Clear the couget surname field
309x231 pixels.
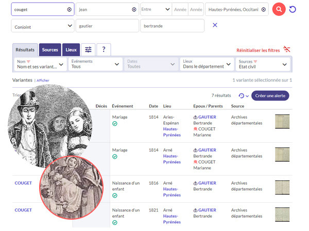69,9
